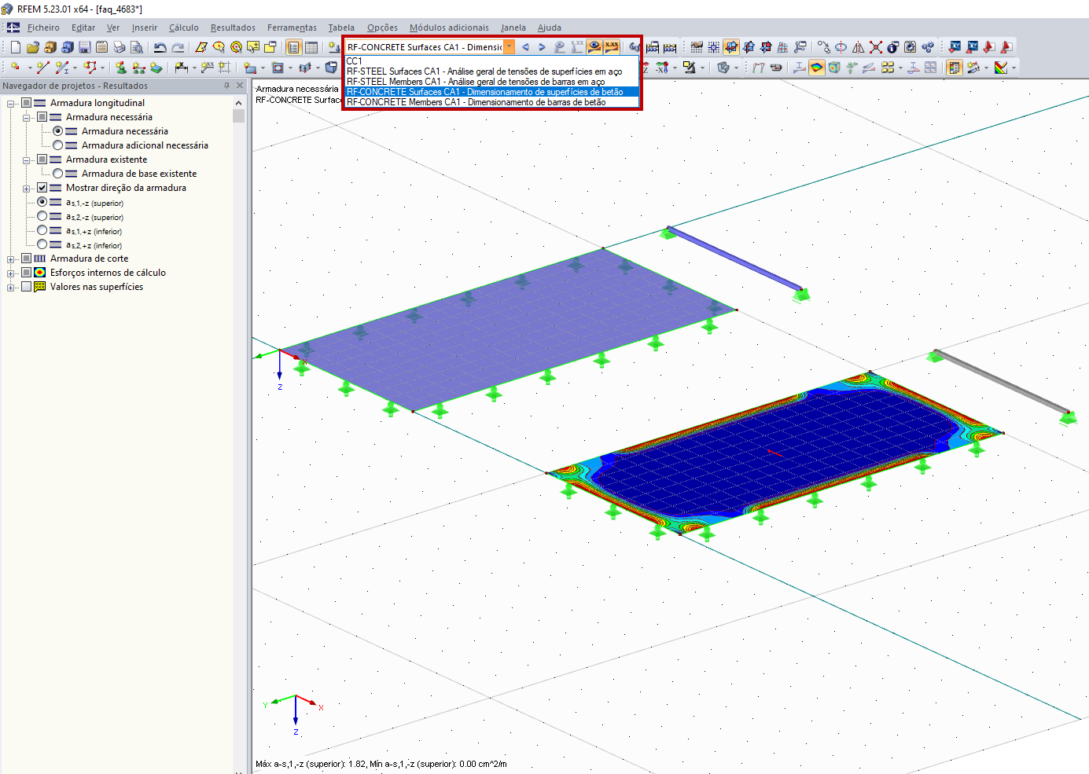The height and width of the screenshot is (774, 1089).
Task: Collapse the Armadura existente node
Action: [27, 160]
